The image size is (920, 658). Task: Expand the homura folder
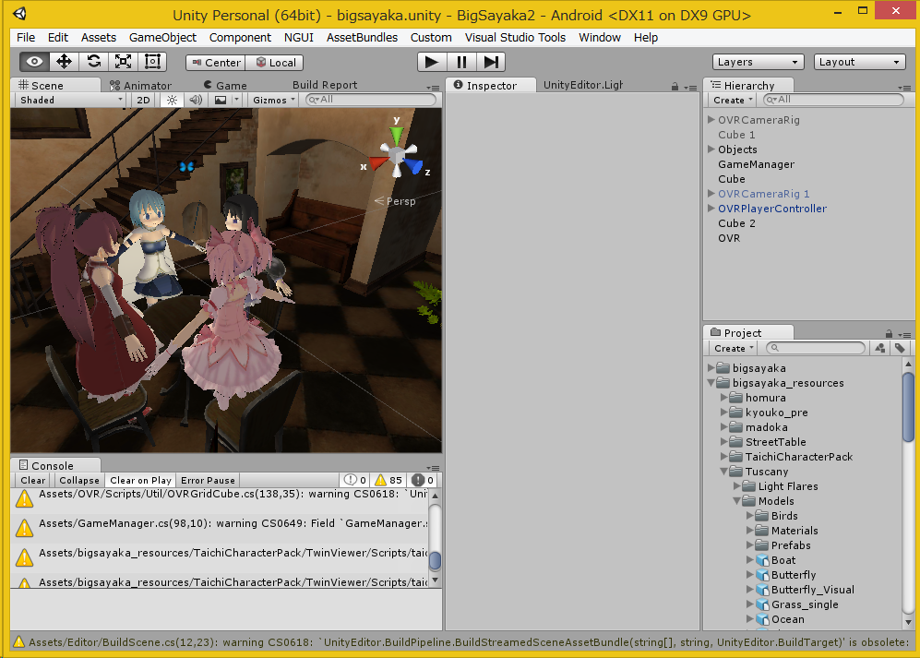[x=724, y=398]
